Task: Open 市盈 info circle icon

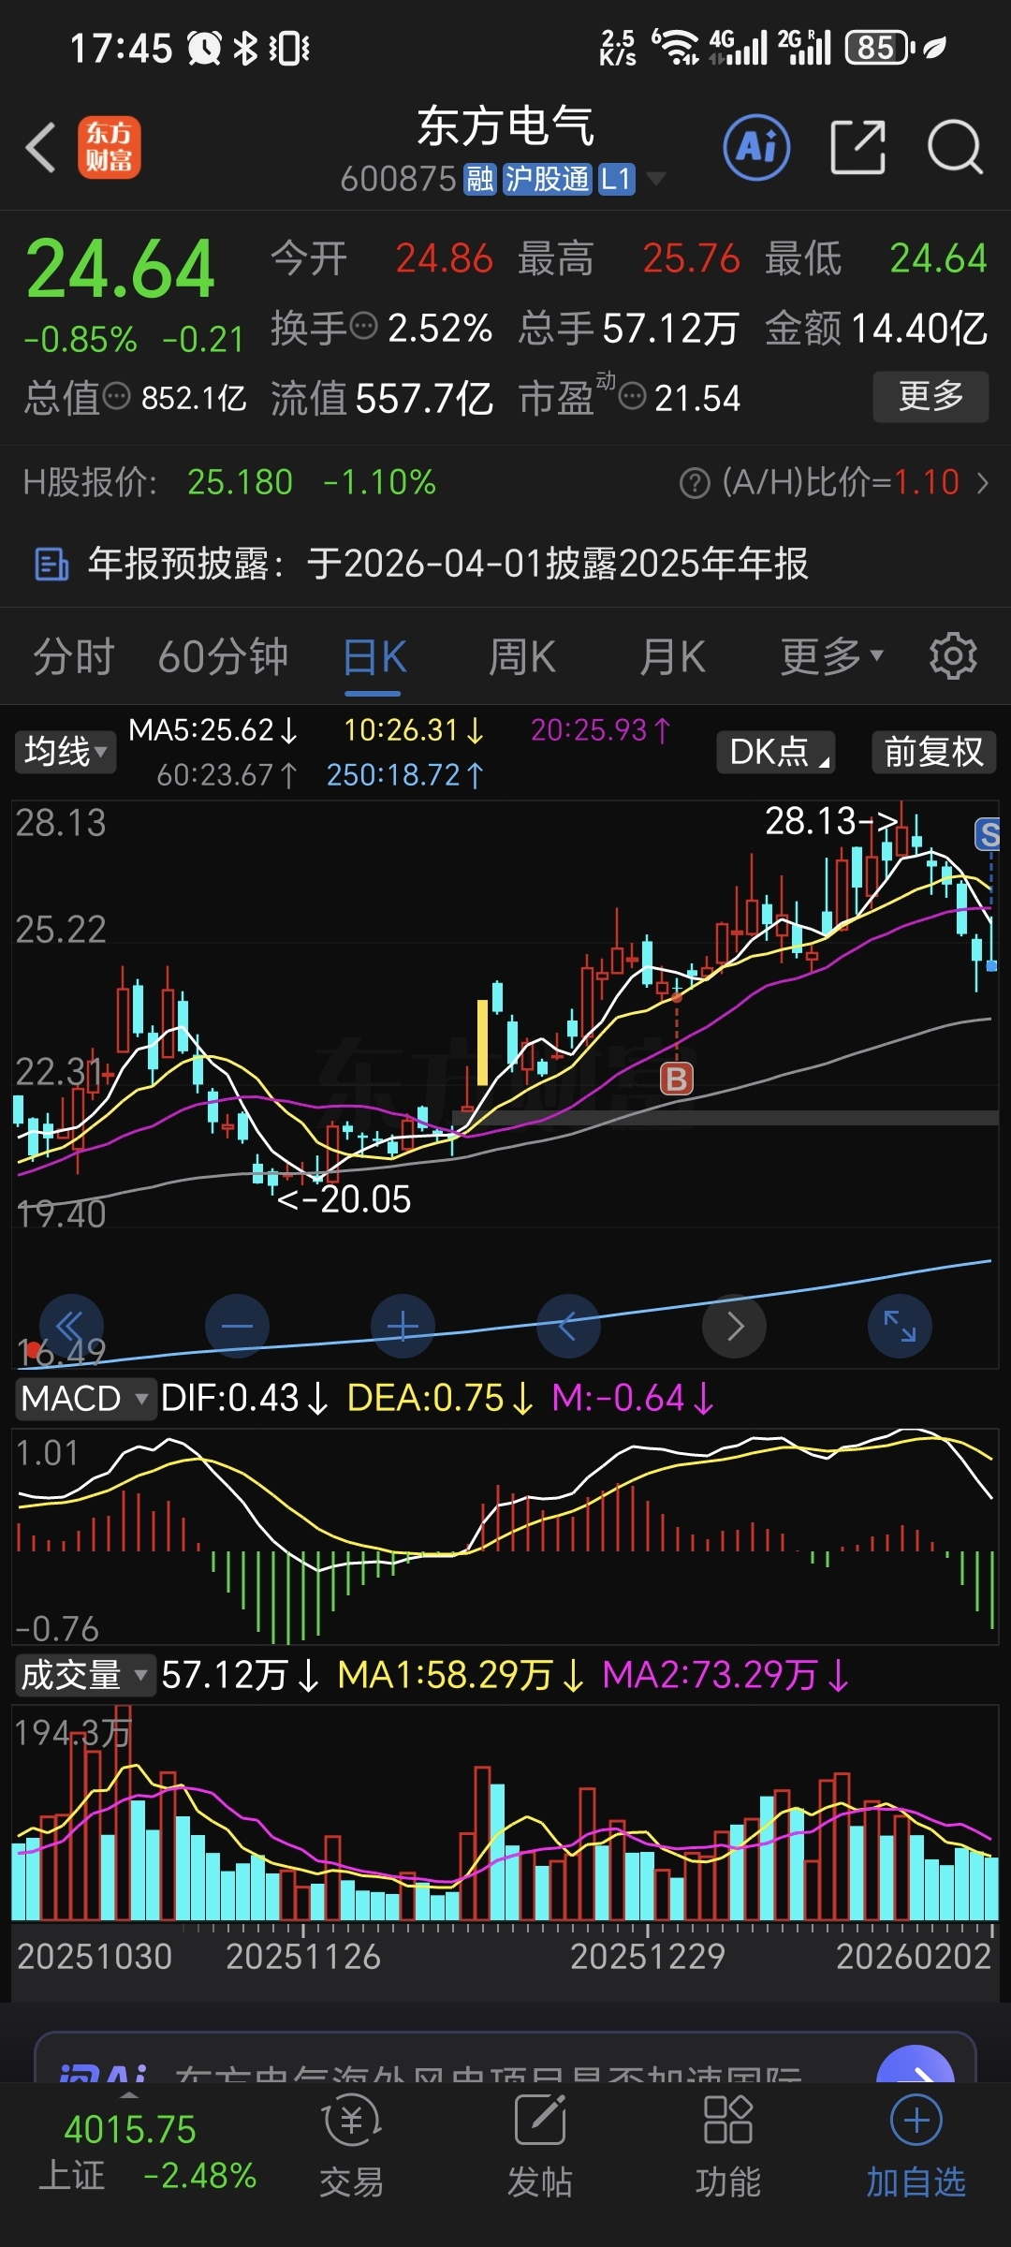Action: pyautogui.click(x=633, y=396)
